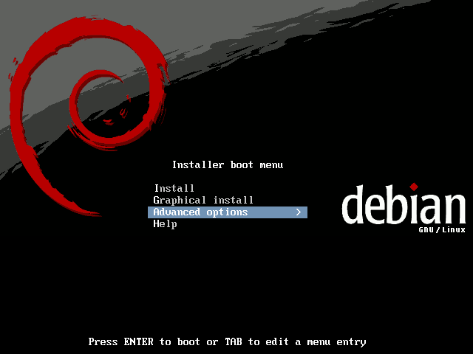Click the word ENTER in the bottom hint
This screenshot has height=354, width=473.
tap(139, 342)
